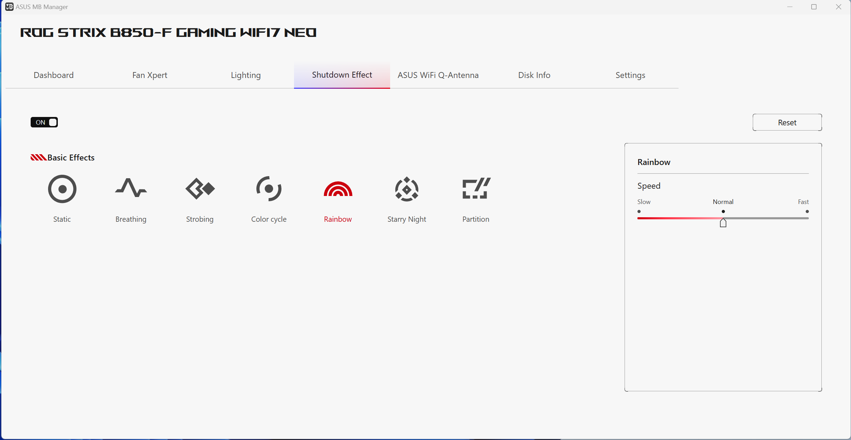Open the Dashboard tab
Viewport: 851px width, 440px height.
pyautogui.click(x=54, y=75)
